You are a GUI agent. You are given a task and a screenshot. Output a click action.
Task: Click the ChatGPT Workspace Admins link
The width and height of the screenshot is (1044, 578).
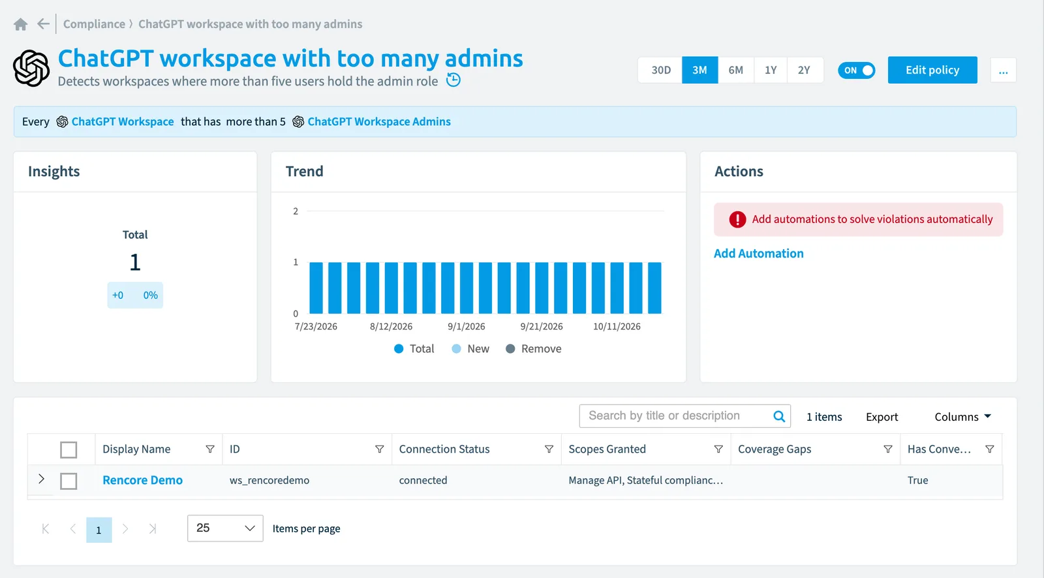pos(379,122)
